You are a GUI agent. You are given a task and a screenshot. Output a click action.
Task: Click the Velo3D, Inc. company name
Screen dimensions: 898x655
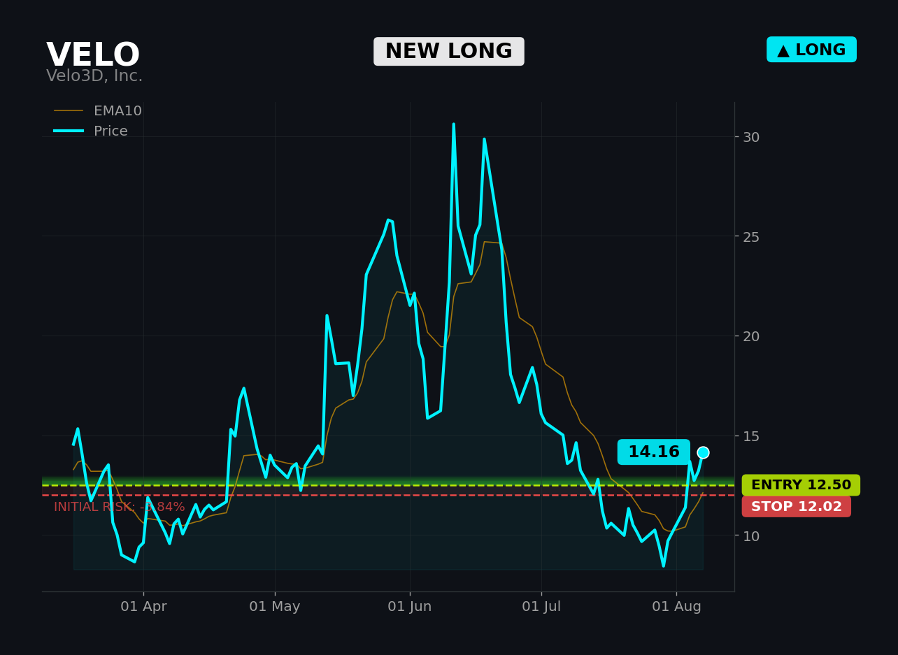[94, 76]
